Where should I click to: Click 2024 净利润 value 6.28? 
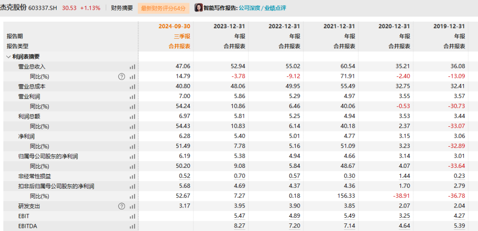point(185,136)
